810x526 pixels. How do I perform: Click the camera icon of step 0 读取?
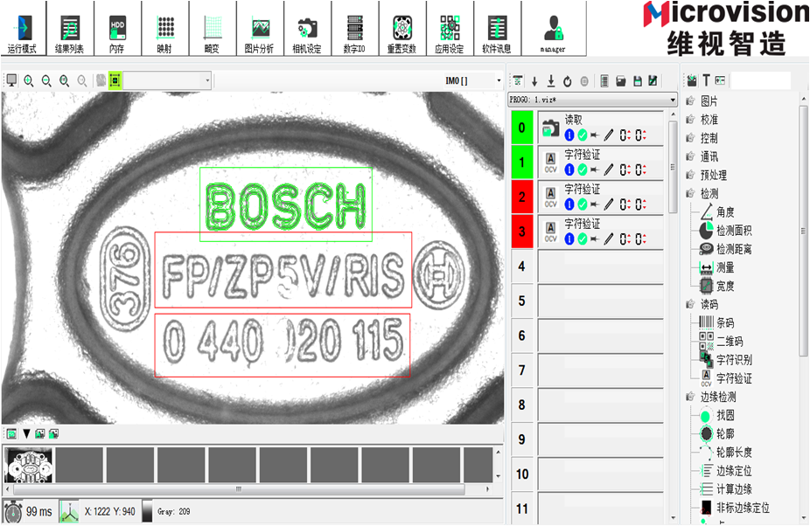pyautogui.click(x=551, y=128)
